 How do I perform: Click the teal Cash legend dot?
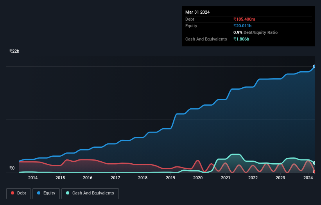(x=68, y=193)
